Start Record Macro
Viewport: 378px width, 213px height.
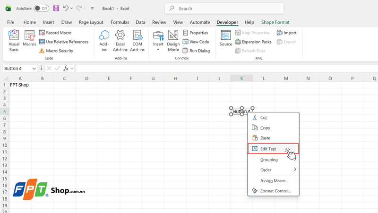click(x=55, y=33)
